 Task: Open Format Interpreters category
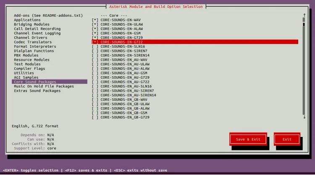click(x=35, y=46)
